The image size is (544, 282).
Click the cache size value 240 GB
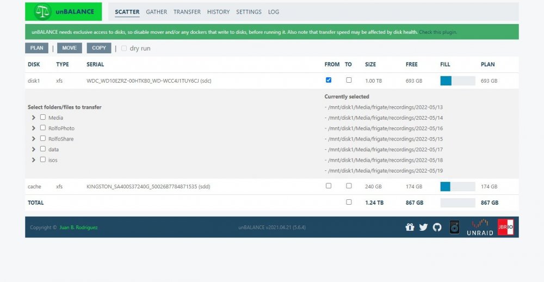pyautogui.click(x=373, y=187)
